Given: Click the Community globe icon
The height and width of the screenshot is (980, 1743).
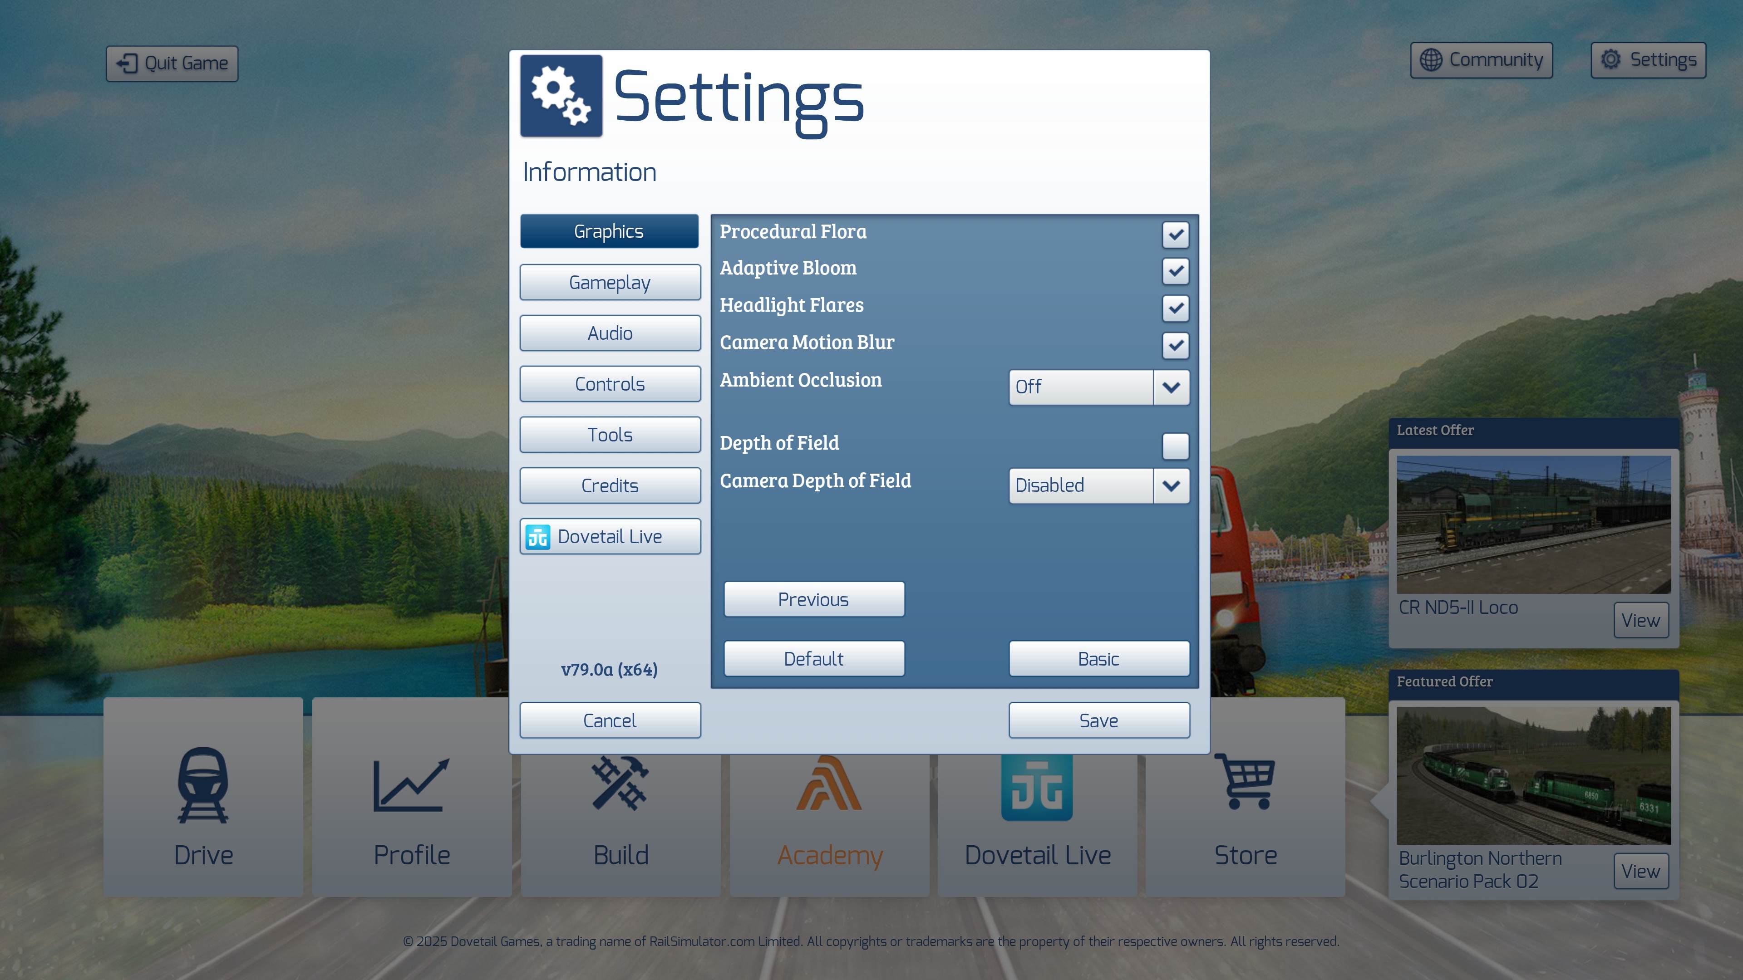Looking at the screenshot, I should (x=1430, y=60).
